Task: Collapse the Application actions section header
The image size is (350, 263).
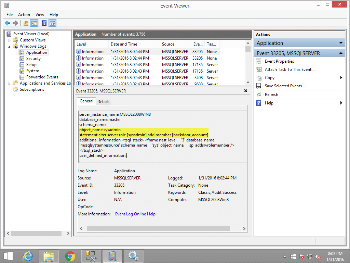Action: tap(341, 43)
